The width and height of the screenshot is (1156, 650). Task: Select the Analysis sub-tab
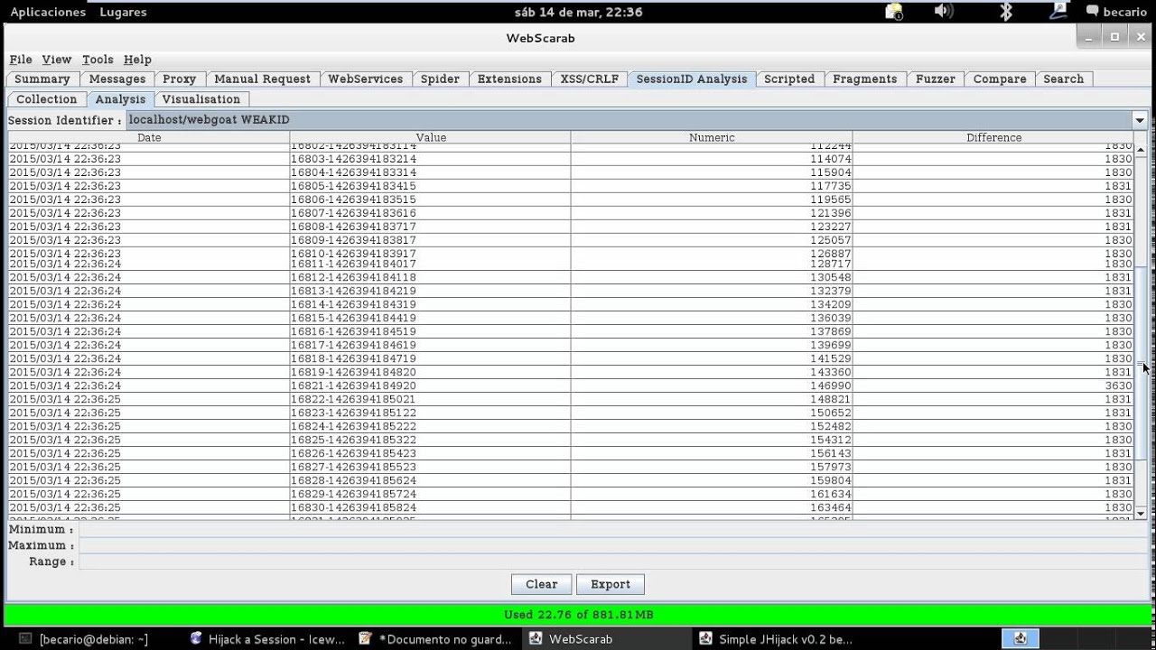pyautogui.click(x=120, y=99)
